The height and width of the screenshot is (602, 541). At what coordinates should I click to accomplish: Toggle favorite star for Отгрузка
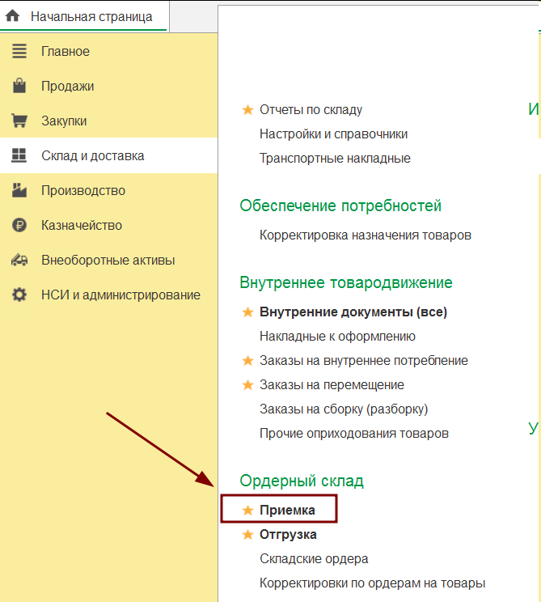[248, 534]
